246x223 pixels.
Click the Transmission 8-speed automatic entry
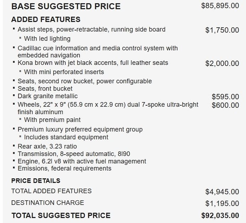pos(74,154)
